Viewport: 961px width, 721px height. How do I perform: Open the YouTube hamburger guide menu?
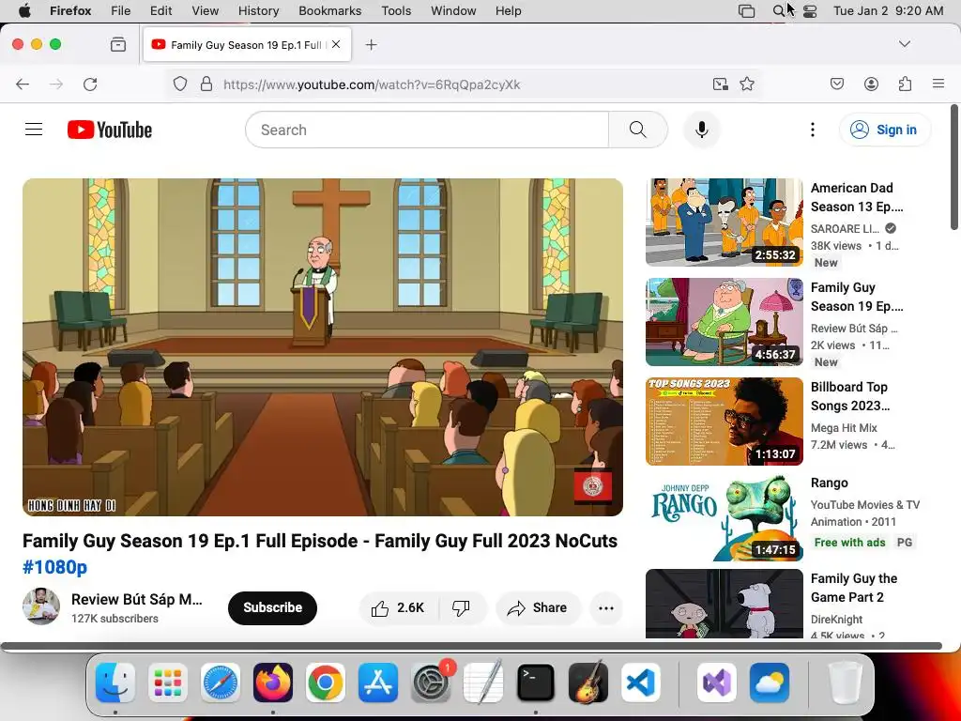point(34,130)
